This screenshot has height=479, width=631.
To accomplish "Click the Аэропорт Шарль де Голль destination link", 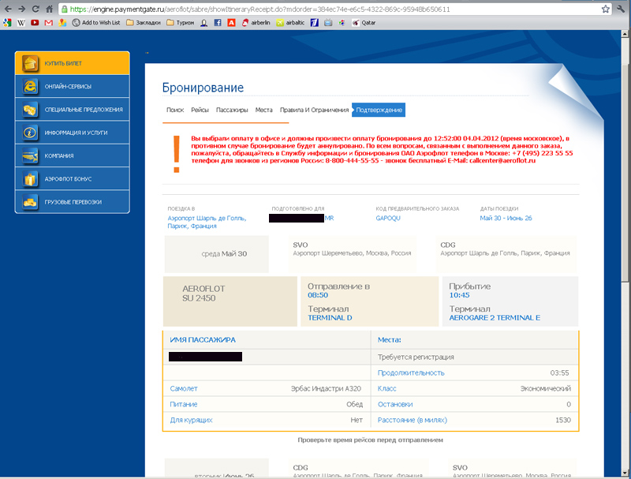I will click(207, 222).
